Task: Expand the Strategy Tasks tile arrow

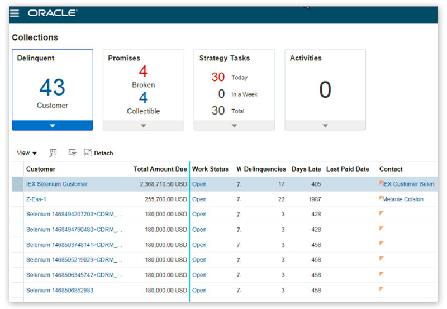Action: (234, 126)
